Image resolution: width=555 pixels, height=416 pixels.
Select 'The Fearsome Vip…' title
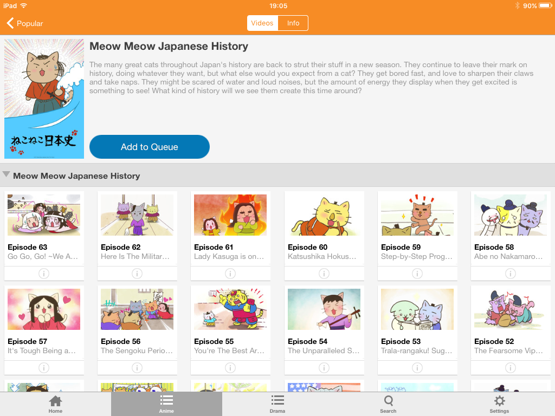click(508, 351)
